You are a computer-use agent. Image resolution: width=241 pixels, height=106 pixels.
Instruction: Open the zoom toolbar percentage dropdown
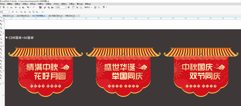(x=9, y=12)
